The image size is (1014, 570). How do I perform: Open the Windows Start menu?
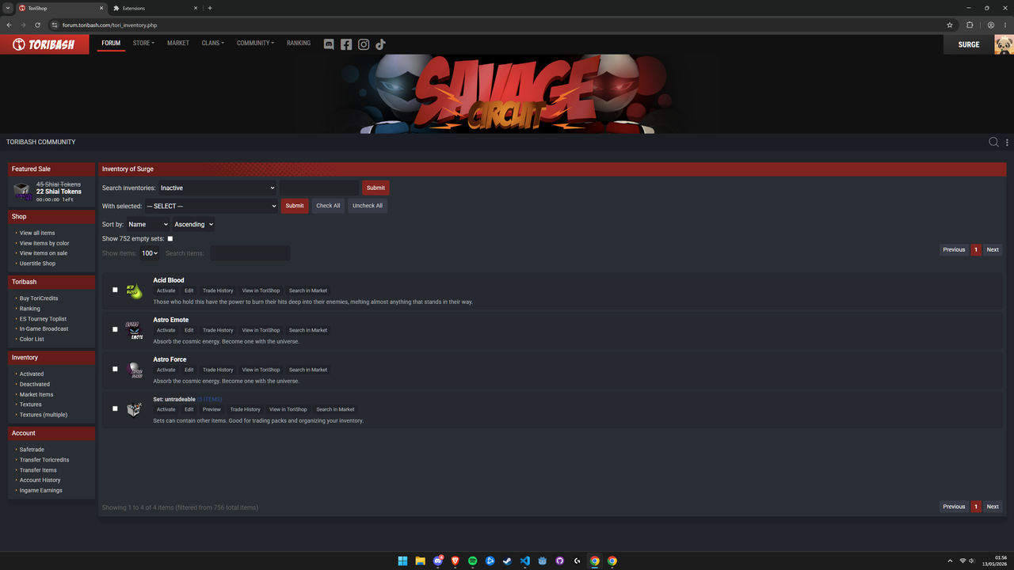pos(402,560)
